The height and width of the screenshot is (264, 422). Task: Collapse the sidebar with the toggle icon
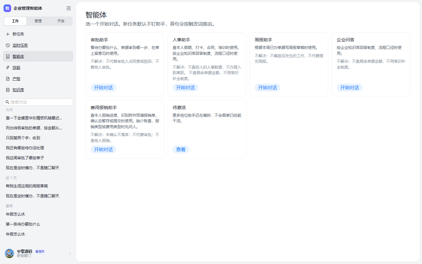(69, 8)
